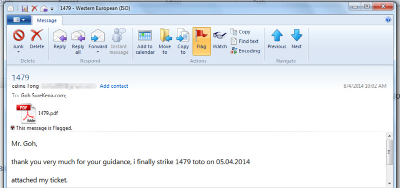Image resolution: width=400 pixels, height=188 pixels.
Task: Expand the Junk dropdown arrow
Action: (18, 52)
